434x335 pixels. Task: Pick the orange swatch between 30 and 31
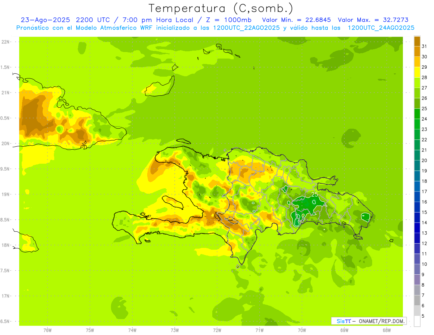(417, 51)
